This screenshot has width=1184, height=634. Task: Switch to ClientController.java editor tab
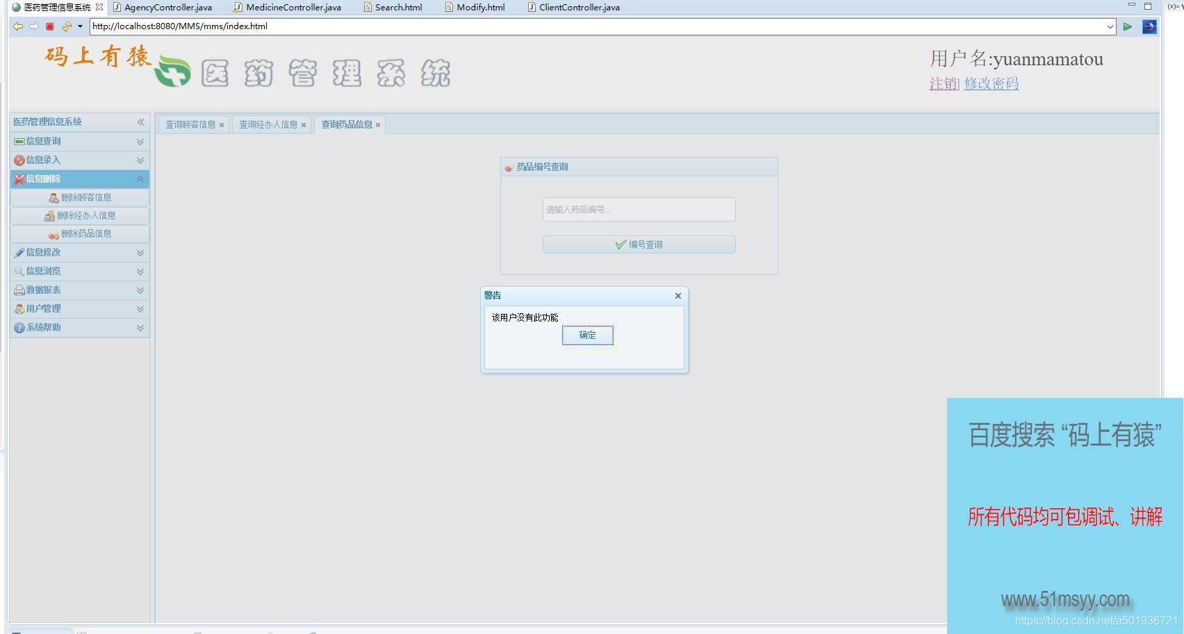click(574, 7)
